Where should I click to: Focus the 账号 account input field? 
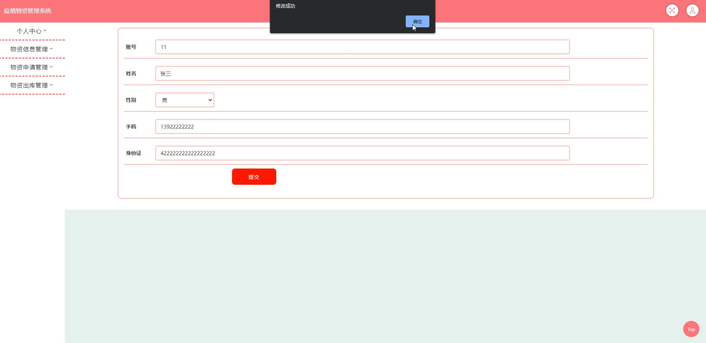coord(362,47)
